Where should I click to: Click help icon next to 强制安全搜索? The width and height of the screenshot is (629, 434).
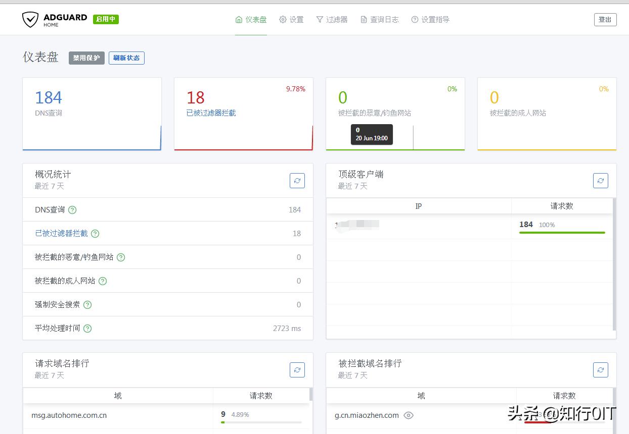click(x=87, y=305)
